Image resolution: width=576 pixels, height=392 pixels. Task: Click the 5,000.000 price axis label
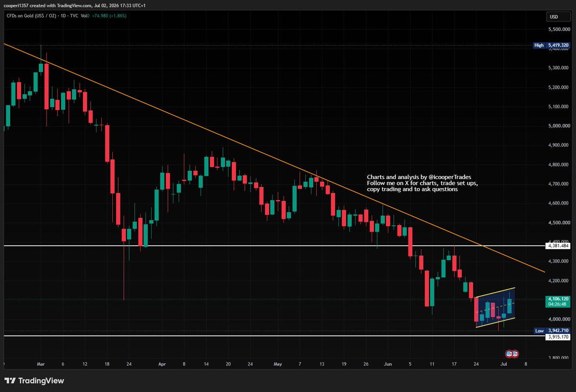(x=558, y=126)
